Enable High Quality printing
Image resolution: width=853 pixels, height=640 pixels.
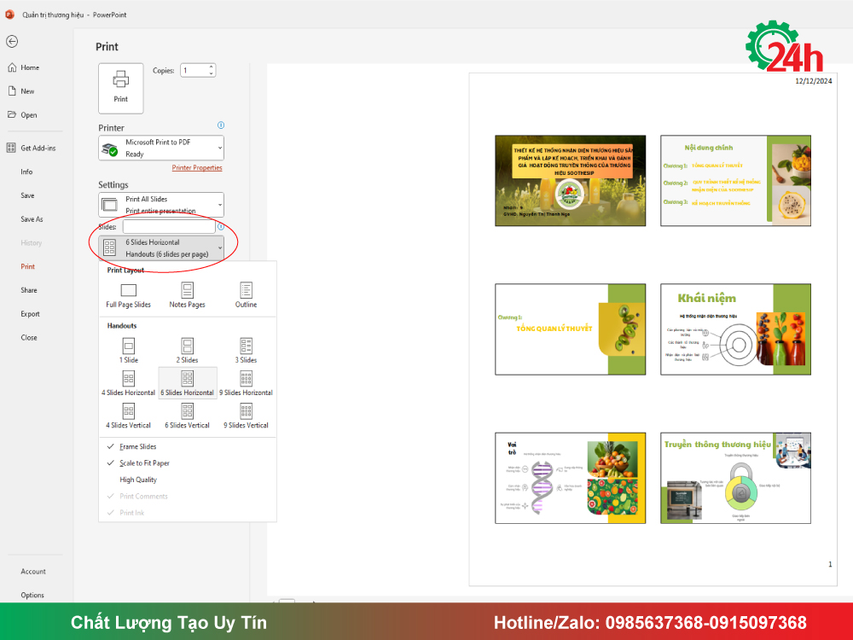[138, 480]
